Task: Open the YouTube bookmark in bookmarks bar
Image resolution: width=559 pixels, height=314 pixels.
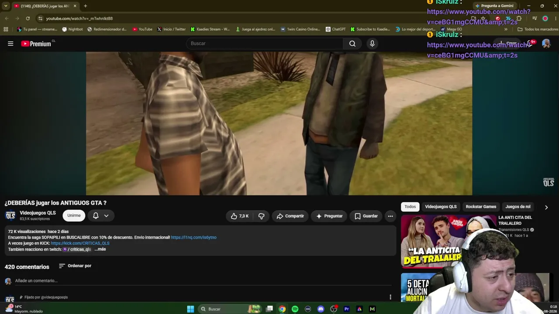Action: click(142, 29)
